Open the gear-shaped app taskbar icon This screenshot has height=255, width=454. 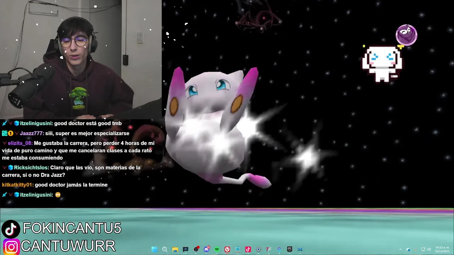[258, 249]
